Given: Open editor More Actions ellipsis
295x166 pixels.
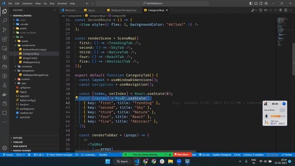Looking at the screenshot, I should coord(291,10).
